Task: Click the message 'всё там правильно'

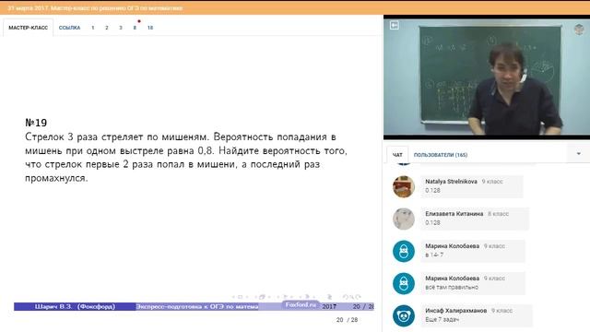Action: click(x=452, y=287)
